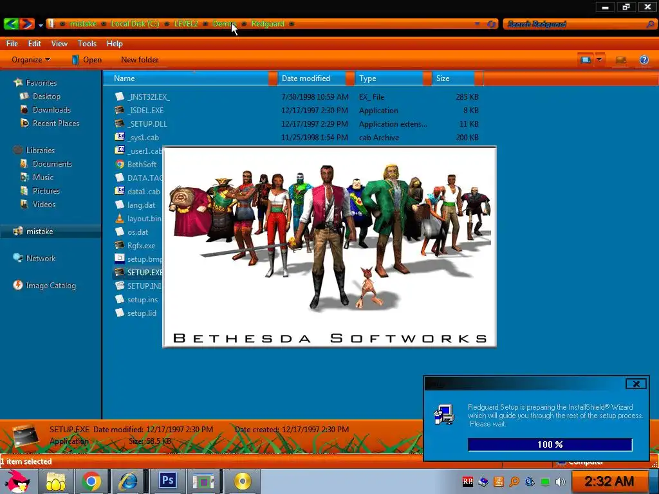Click the Open toolbar button
659x494 pixels.
[x=87, y=60]
